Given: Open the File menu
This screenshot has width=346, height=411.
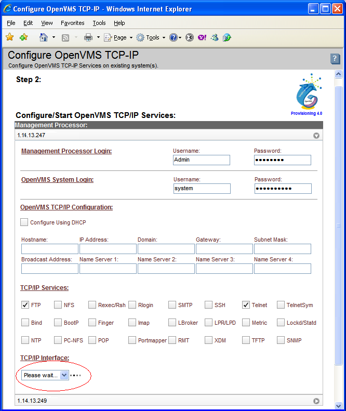Looking at the screenshot, I should (11, 23).
